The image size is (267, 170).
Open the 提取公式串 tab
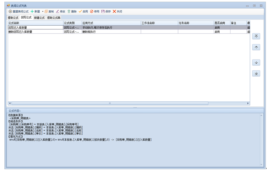coord(54,18)
